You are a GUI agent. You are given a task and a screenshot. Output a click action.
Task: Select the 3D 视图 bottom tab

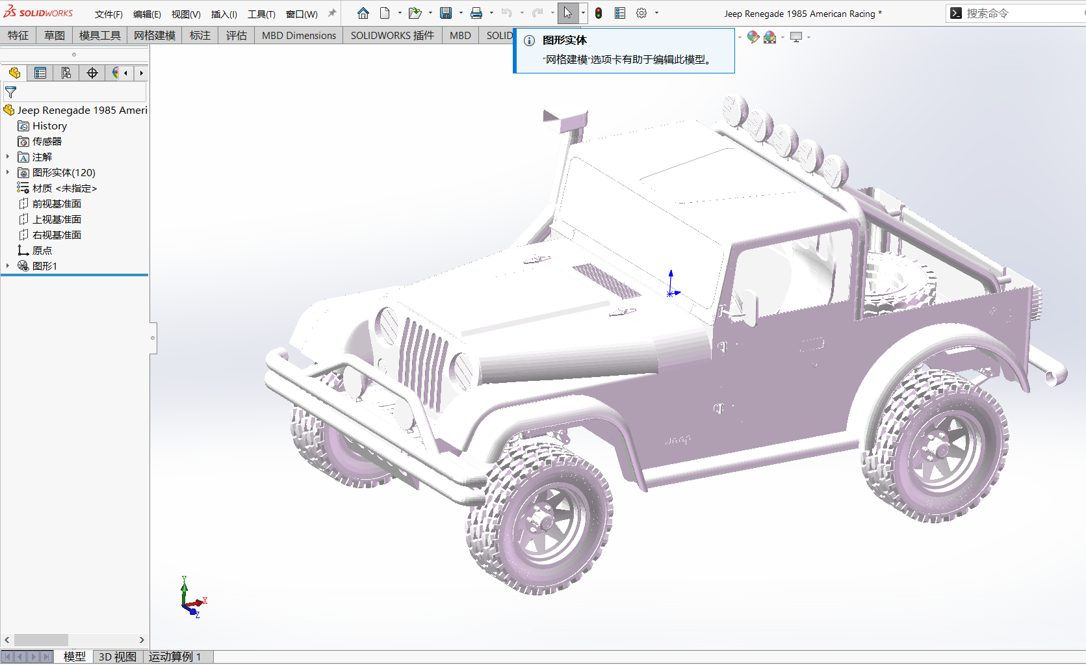click(x=118, y=657)
